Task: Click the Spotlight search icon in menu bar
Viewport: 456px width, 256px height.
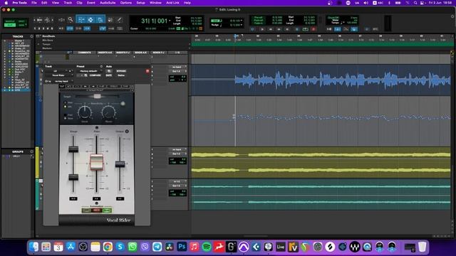Action: [415, 3]
